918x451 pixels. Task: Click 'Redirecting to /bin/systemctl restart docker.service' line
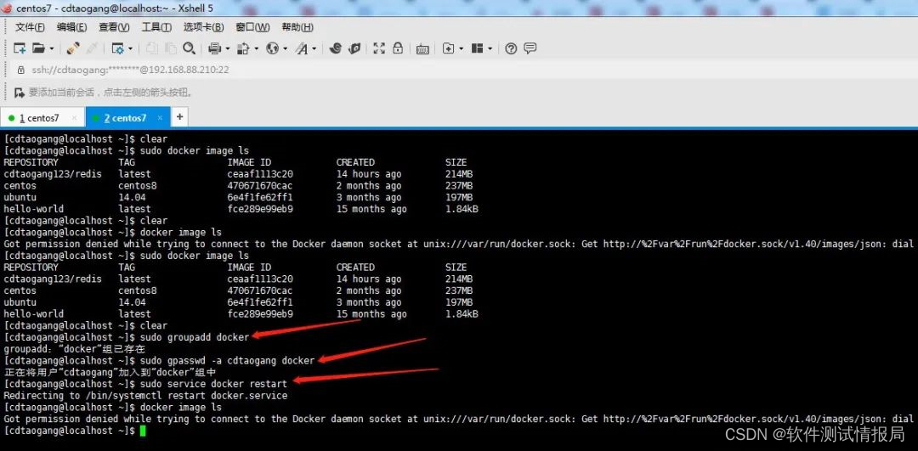point(145,396)
